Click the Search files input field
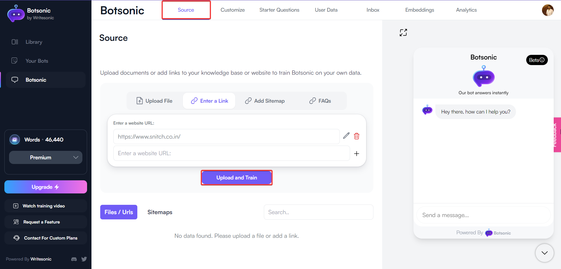This screenshot has height=269, width=561. (318, 212)
